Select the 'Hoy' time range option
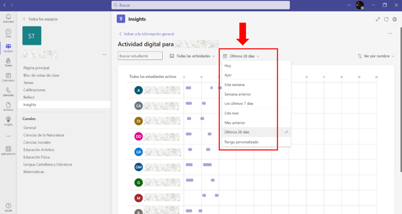The image size is (402, 214). pyautogui.click(x=228, y=66)
